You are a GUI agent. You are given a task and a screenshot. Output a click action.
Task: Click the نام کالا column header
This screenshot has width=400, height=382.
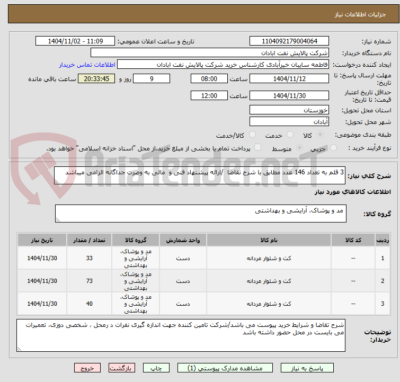point(269,240)
